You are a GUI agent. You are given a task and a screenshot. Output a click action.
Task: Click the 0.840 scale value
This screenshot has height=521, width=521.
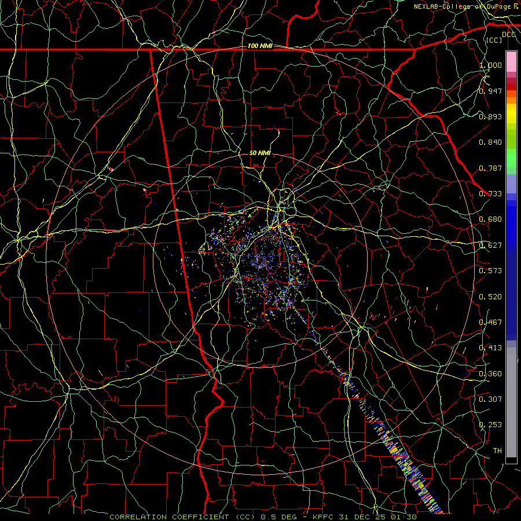[490, 142]
